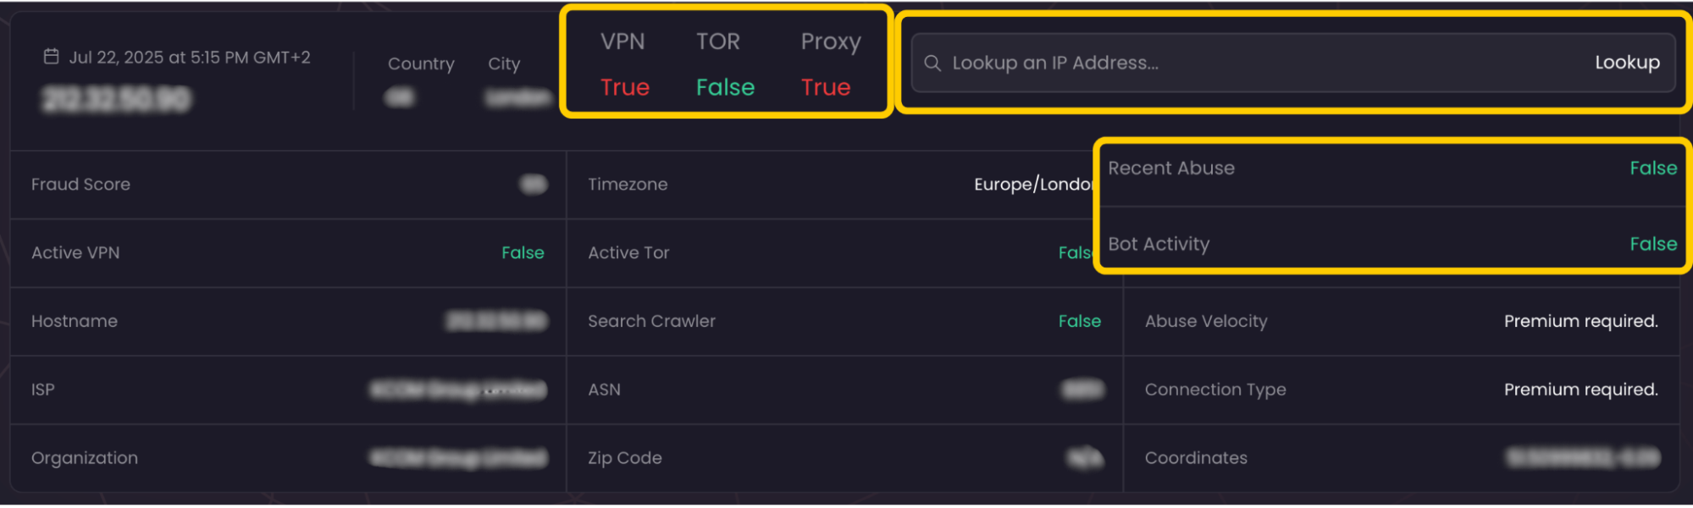Select the TOR False indicator
1693x508 pixels.
[x=724, y=86]
